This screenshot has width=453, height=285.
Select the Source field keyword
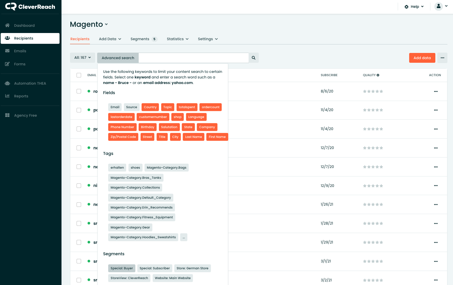131,107
